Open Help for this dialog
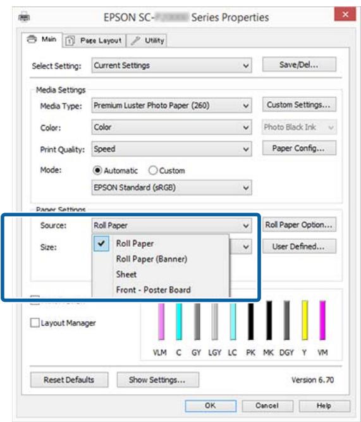361x422 pixels. click(x=324, y=406)
